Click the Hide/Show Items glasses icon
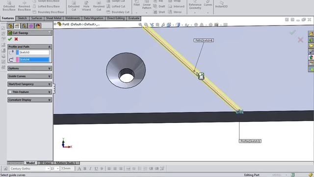The height and width of the screenshot is (177, 314). point(186,25)
